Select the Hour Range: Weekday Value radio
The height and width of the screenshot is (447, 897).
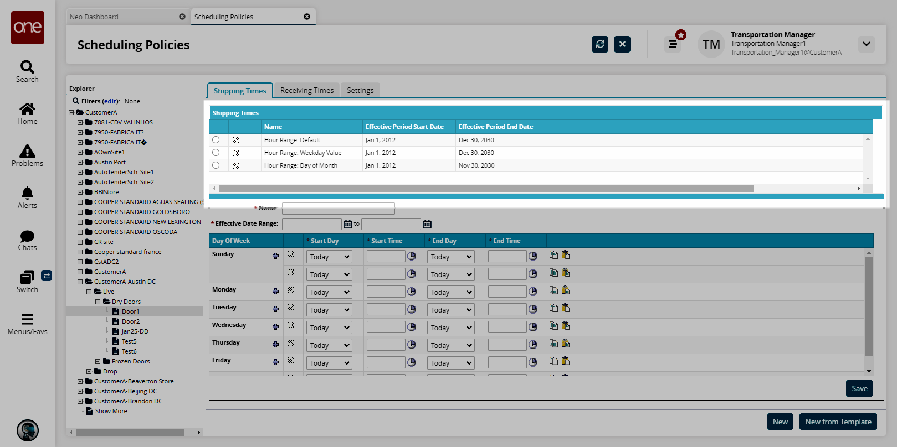click(216, 153)
